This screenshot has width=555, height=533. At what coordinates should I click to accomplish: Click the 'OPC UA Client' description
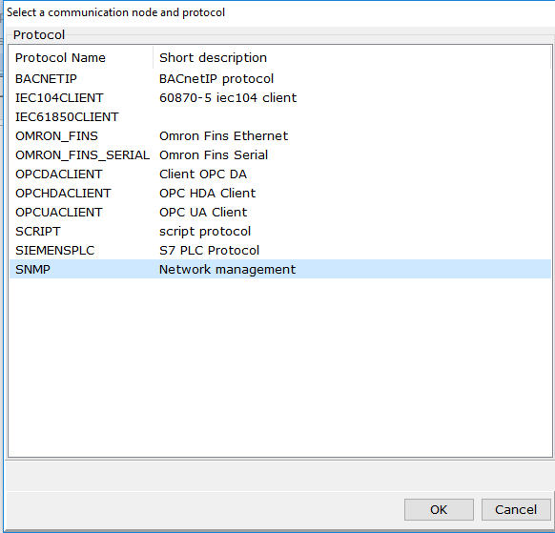203,213
